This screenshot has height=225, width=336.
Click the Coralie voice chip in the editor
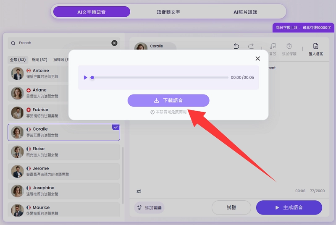(x=155, y=46)
